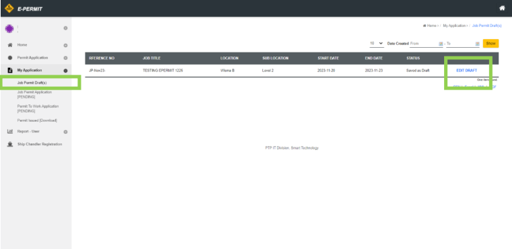Click the RFERENCE NO column header
Viewport: 512px width, 249px height.
tap(102, 59)
